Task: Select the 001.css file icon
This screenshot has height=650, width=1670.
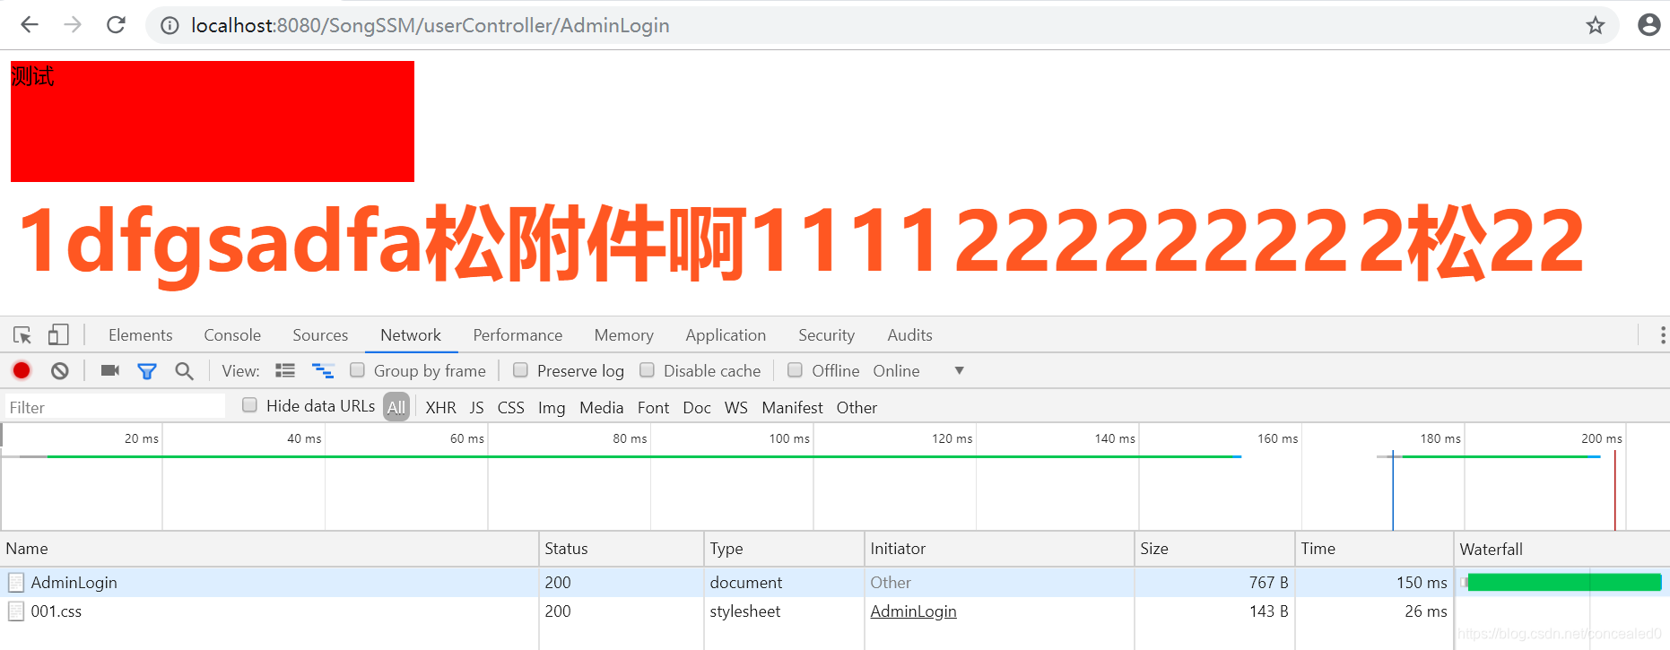Action: click(x=16, y=611)
